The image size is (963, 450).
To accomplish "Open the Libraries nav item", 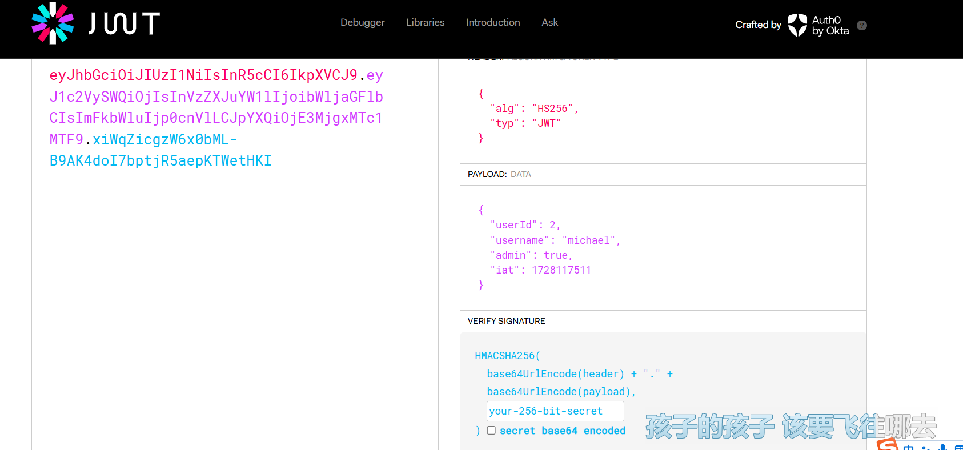I will click(425, 22).
